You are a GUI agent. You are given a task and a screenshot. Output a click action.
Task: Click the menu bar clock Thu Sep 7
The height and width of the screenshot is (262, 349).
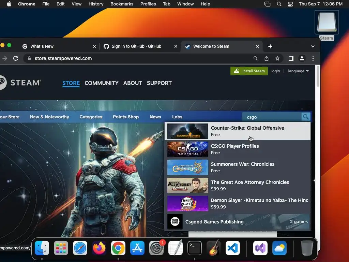point(320,4)
